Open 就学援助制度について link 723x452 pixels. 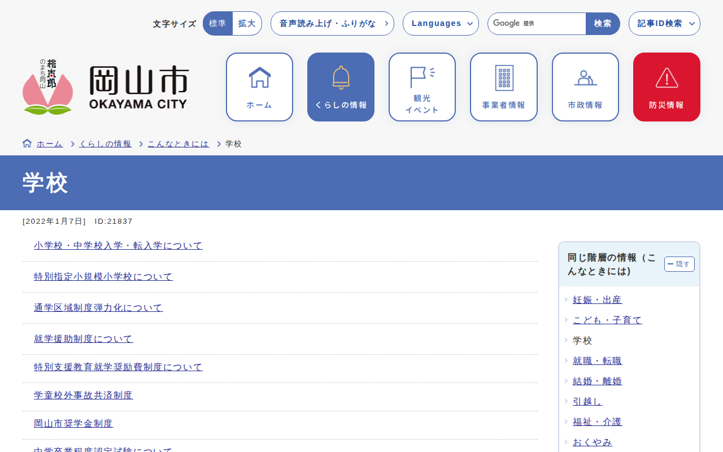tap(84, 339)
